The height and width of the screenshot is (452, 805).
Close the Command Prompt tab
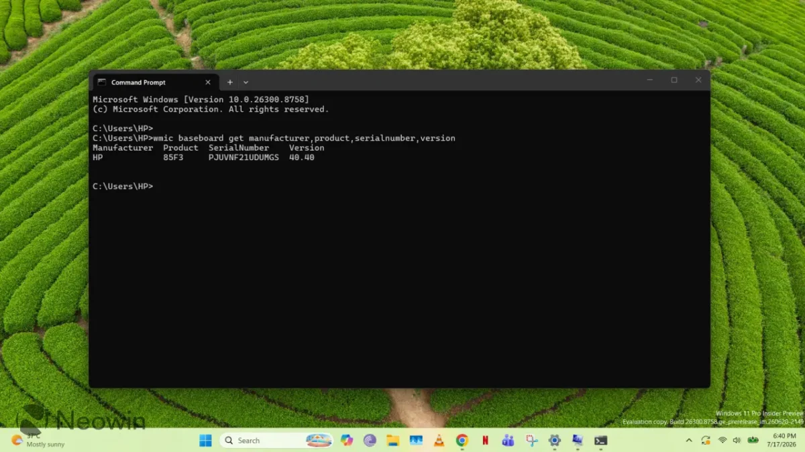coord(207,82)
